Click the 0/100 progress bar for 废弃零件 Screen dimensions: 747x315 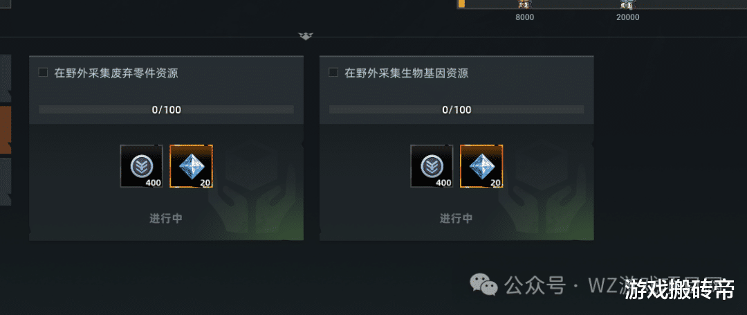tap(166, 109)
